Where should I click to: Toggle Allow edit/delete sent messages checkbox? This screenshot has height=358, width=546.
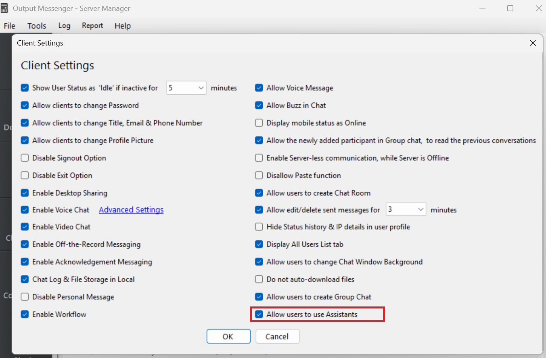coord(259,210)
